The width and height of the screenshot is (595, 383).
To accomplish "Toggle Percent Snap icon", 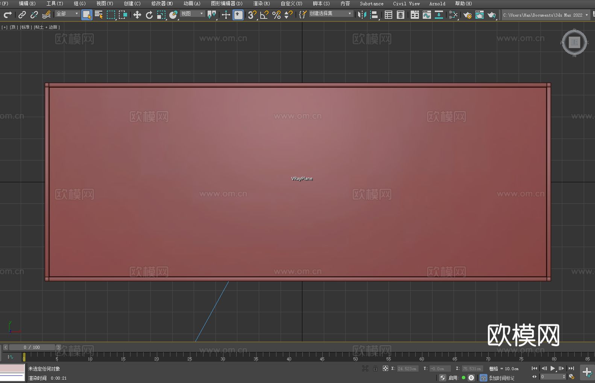I will point(276,15).
